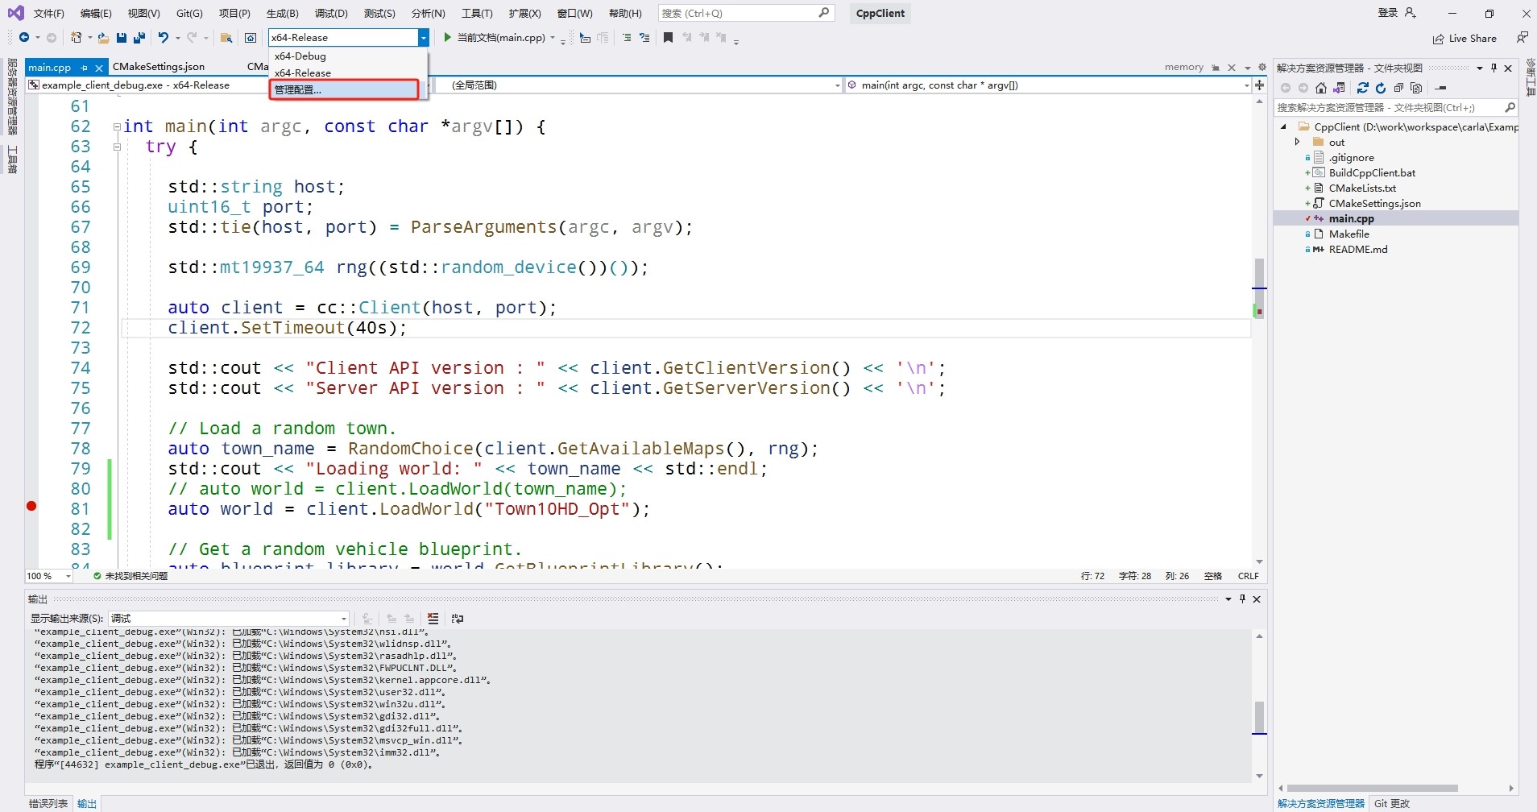Image resolution: width=1537 pixels, height=812 pixels.
Task: Toggle auto-hide pin on the output panel
Action: tap(1242, 599)
